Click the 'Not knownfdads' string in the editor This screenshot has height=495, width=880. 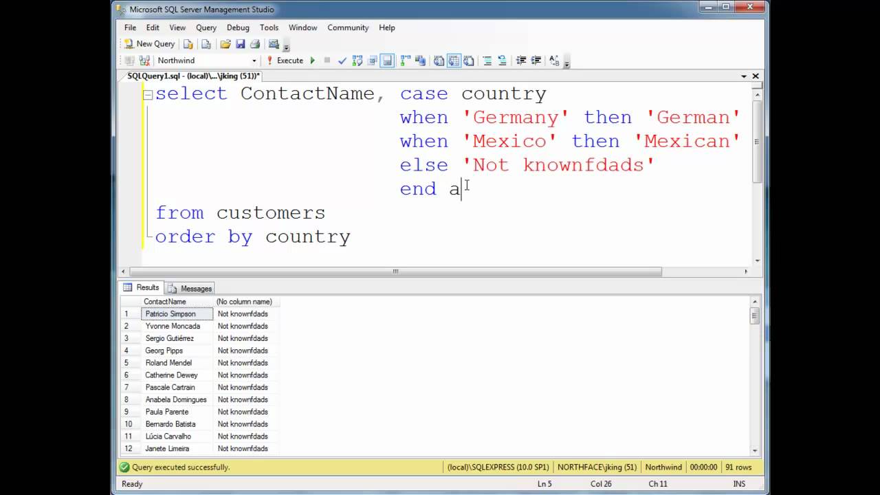[x=558, y=165]
